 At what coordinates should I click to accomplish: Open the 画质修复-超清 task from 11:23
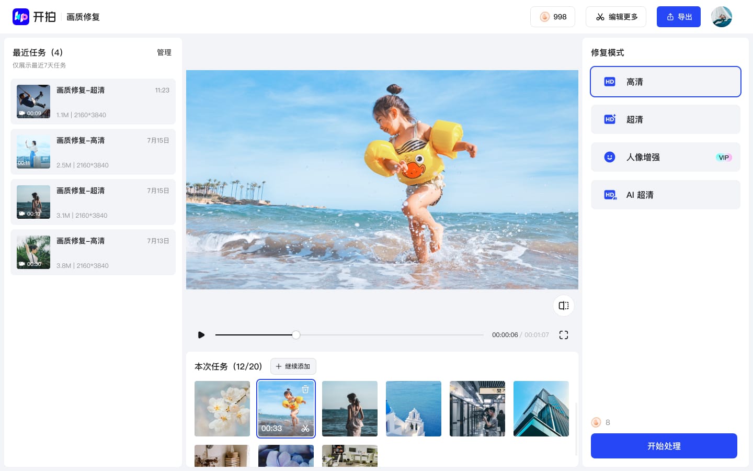93,102
